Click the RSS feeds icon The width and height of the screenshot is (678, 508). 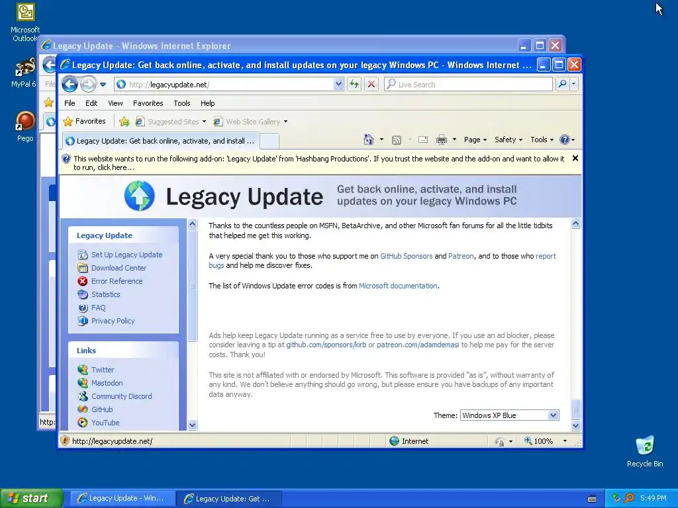[x=397, y=140]
